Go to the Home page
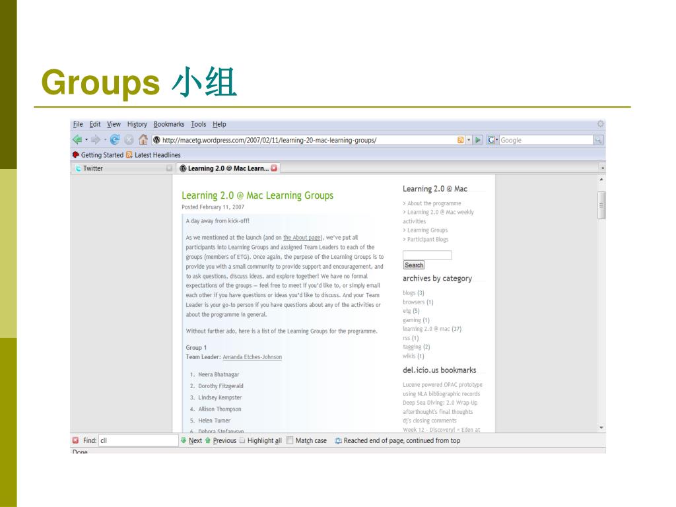 [x=143, y=140]
